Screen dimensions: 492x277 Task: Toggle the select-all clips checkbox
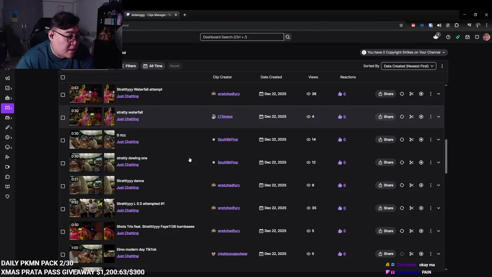click(63, 77)
